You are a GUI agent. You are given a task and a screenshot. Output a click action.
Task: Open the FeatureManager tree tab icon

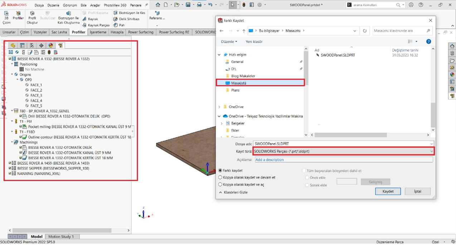pyautogui.click(x=13, y=45)
